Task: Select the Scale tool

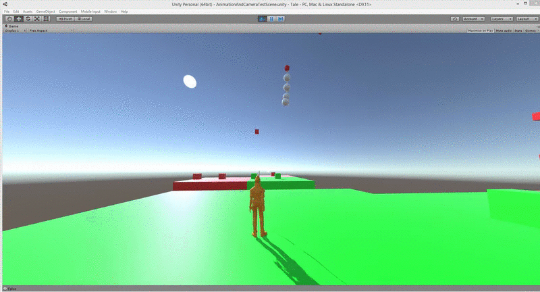Action: [x=37, y=18]
